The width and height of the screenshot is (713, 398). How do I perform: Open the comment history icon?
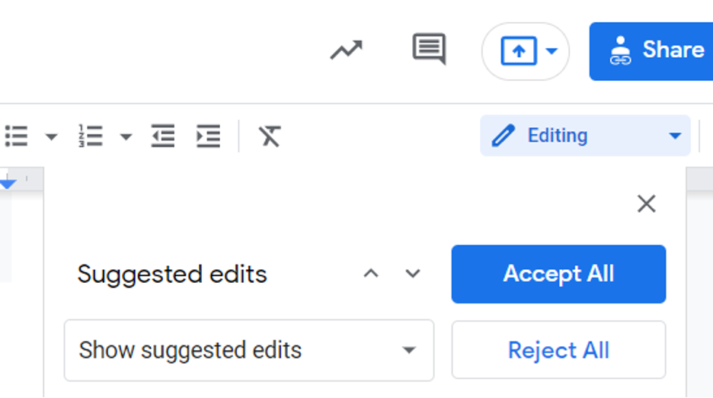click(429, 50)
